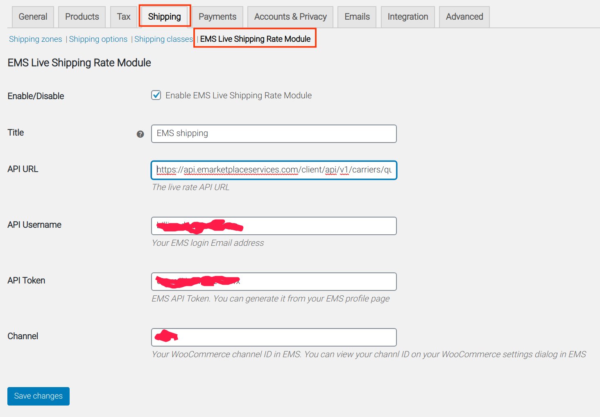The height and width of the screenshot is (417, 600).
Task: Go to the Payments tab
Action: pos(217,17)
